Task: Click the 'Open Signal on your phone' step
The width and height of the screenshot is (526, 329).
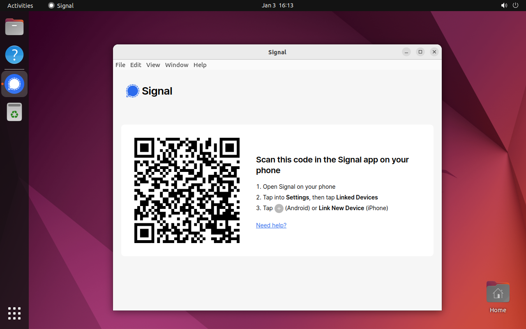Action: coord(299,187)
